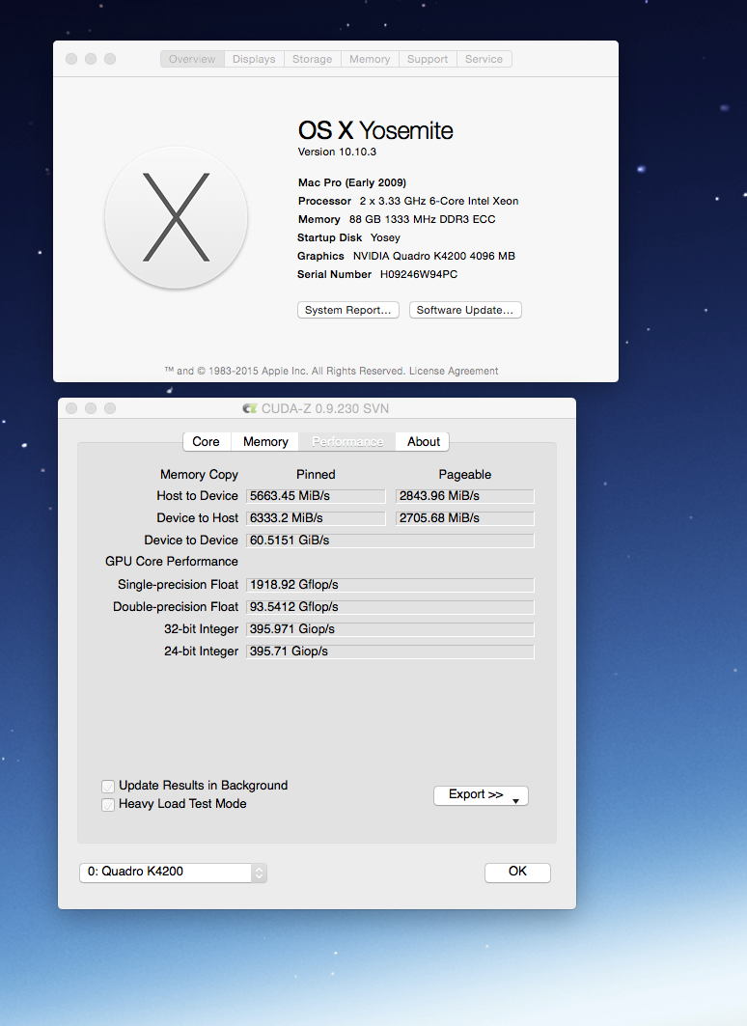Click the Startup Disk name Yosey
Viewport: 747px width, 1026px height.
coord(385,237)
